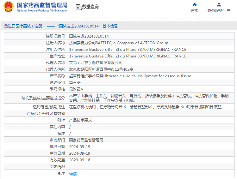Image resolution: width=237 pixels, height=179 pixels.
Task: Click the 注册人名称 row label
Action: point(55,43)
